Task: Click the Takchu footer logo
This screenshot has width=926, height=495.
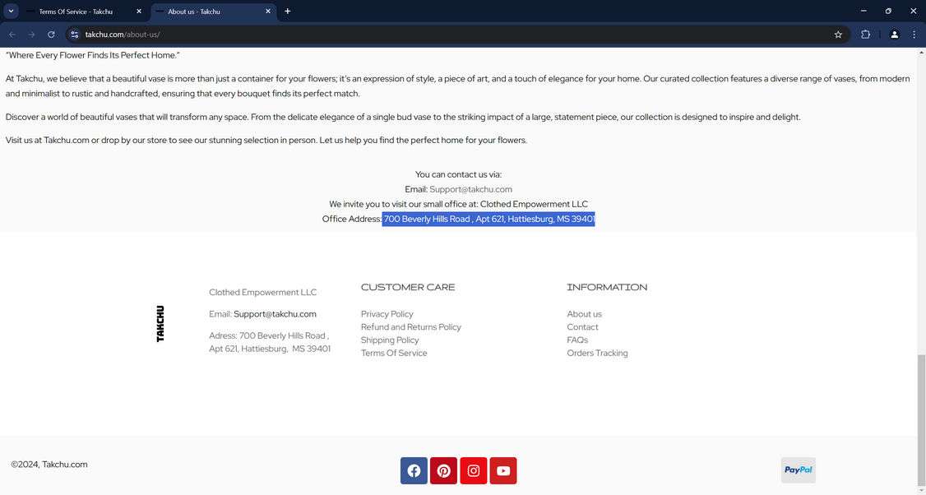Action: (x=160, y=324)
